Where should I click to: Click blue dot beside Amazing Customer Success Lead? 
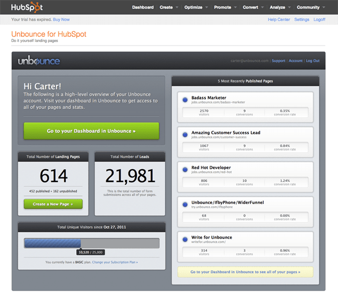pos(185,135)
